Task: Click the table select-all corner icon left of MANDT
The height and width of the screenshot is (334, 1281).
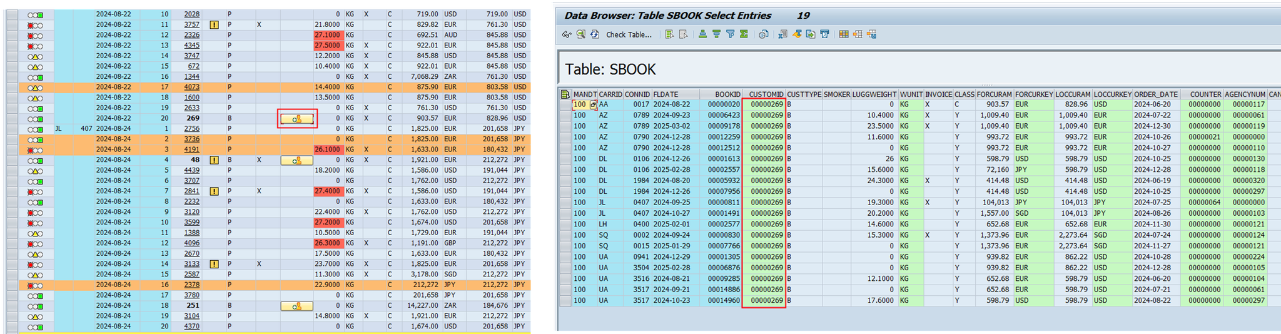Action: (x=565, y=94)
